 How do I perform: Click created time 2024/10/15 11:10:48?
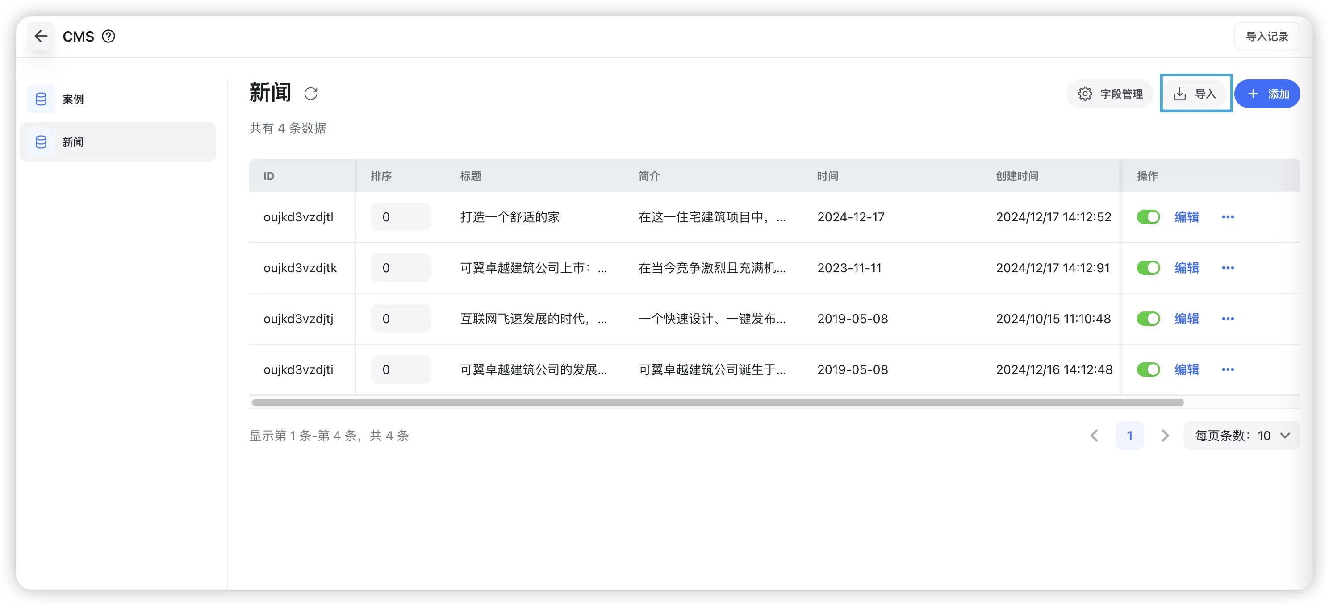point(1053,319)
